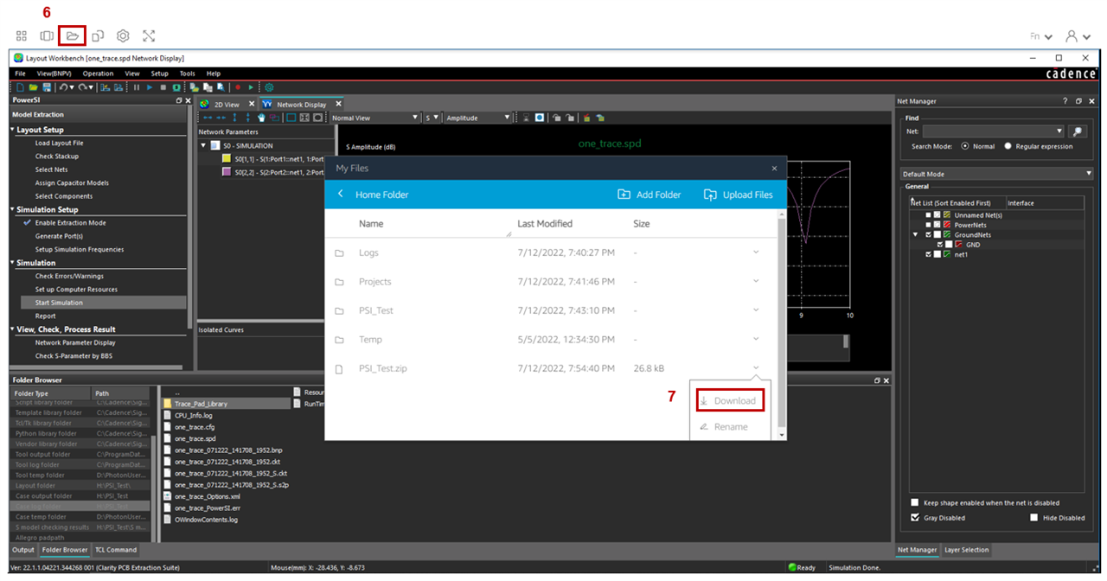Click Upload Files icon in My Files
1107x581 pixels.
coord(710,195)
